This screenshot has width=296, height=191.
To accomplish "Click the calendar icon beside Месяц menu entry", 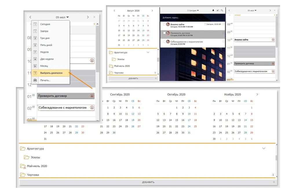I will tap(35, 66).
